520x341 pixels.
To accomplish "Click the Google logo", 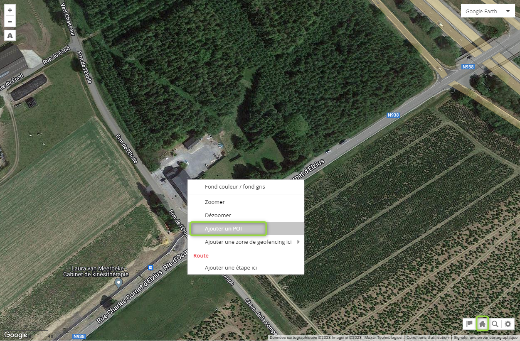I will [x=16, y=335].
